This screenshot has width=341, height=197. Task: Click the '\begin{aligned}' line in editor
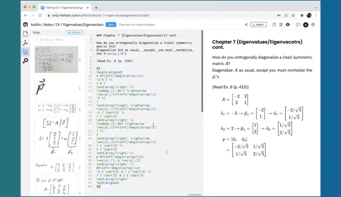[x=109, y=72]
